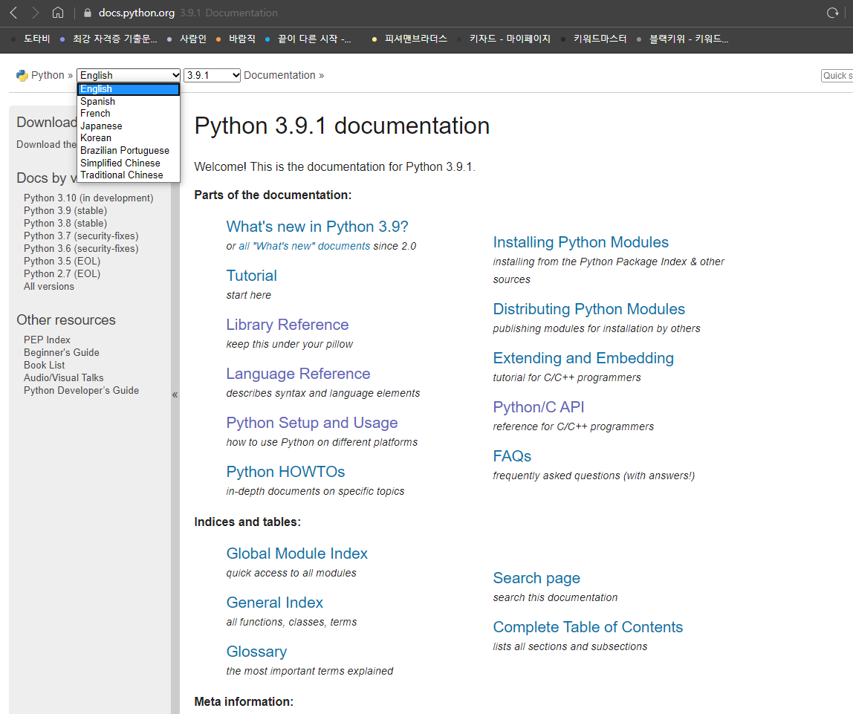Open Python 3.7 (security-fixes) docs

point(81,236)
